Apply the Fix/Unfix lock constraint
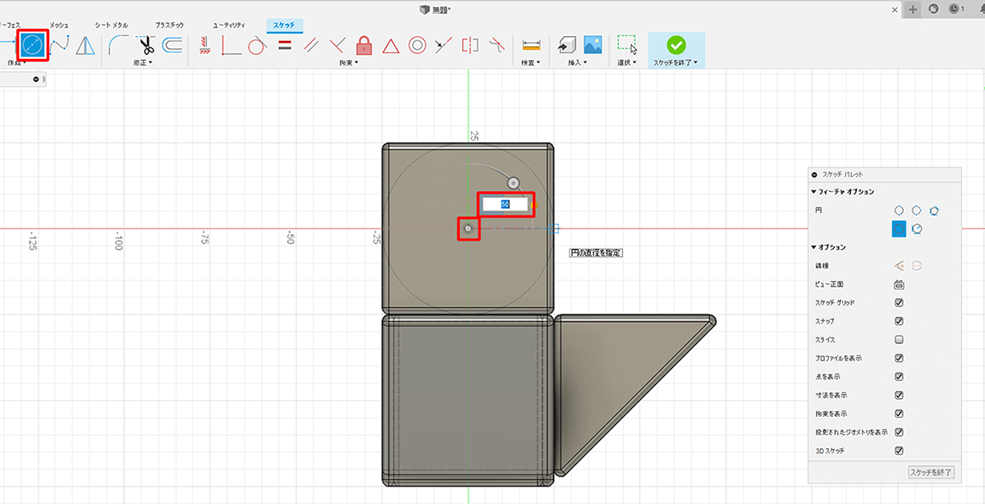The height and width of the screenshot is (504, 985). 364,45
